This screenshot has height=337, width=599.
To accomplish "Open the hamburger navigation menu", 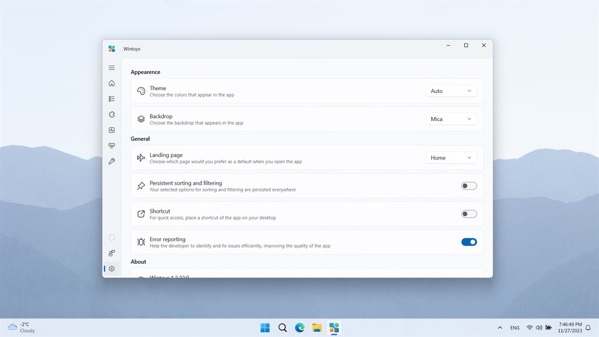I will [112, 68].
